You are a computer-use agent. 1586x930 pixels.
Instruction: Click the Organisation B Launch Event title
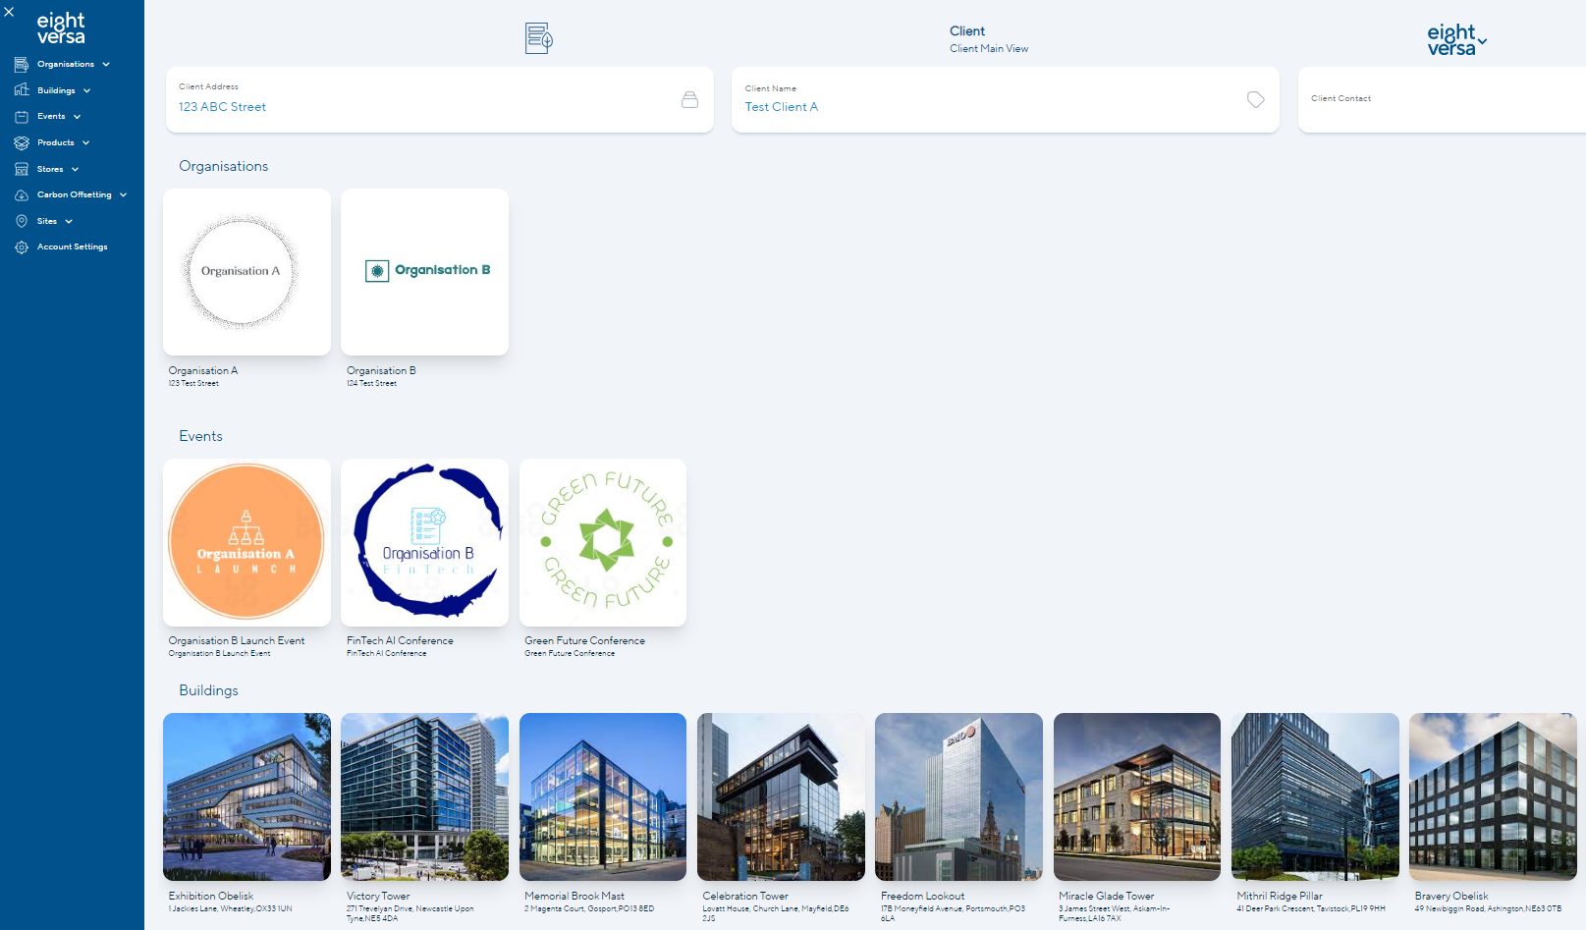[237, 640]
